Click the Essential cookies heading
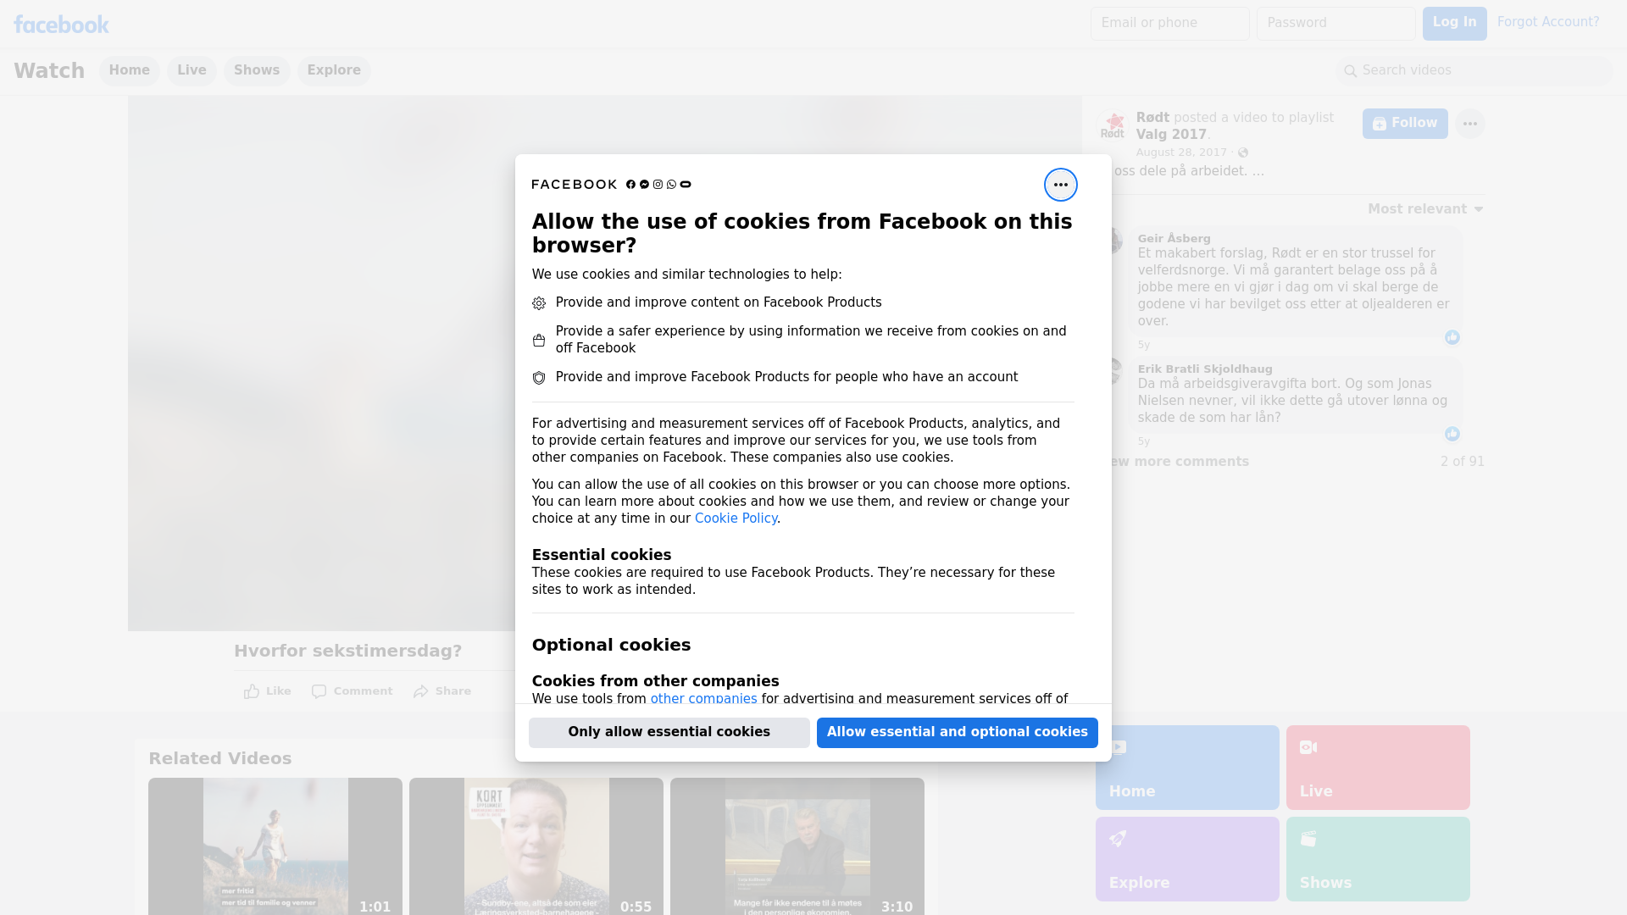 [x=602, y=555]
